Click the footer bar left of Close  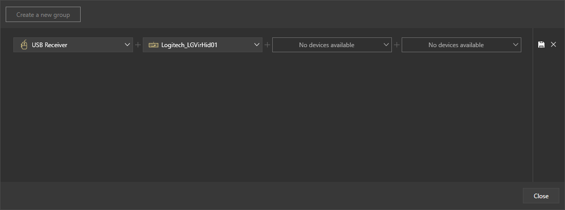(x=257, y=196)
